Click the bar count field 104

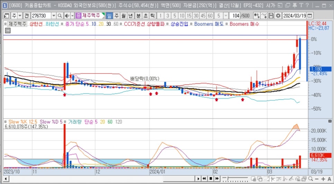(x=235, y=16)
